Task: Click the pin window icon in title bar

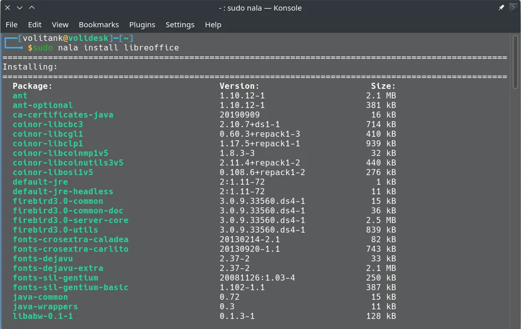Action: 501,8
